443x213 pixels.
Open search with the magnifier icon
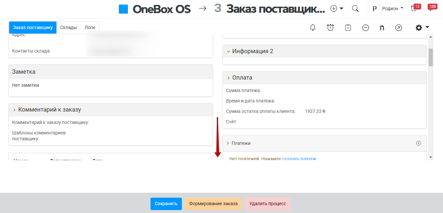tap(355, 9)
